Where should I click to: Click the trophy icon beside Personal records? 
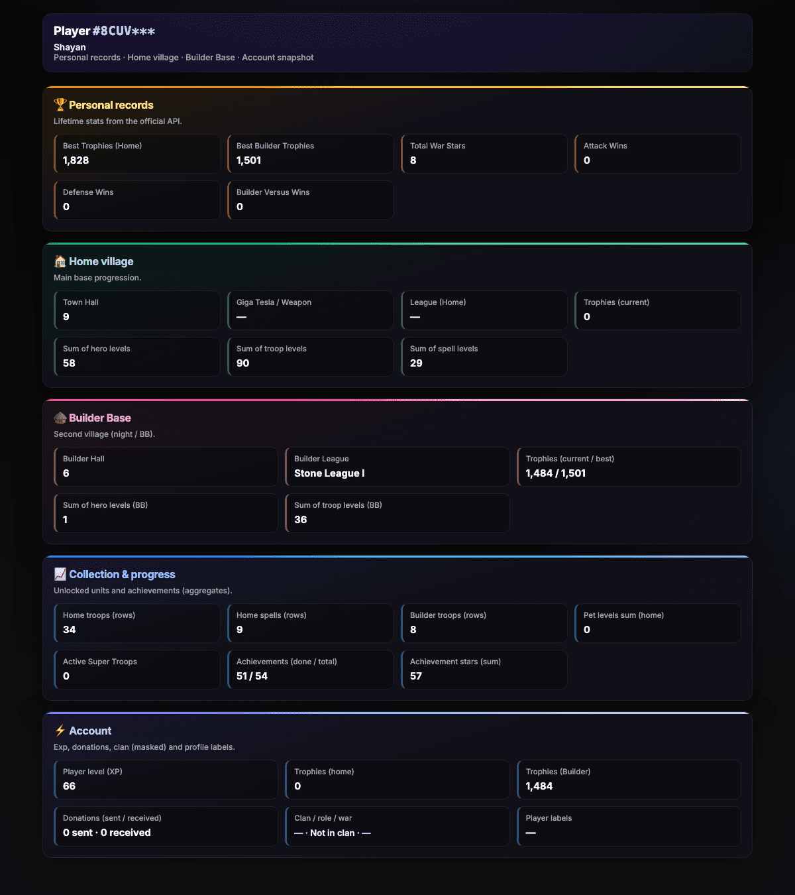point(60,105)
